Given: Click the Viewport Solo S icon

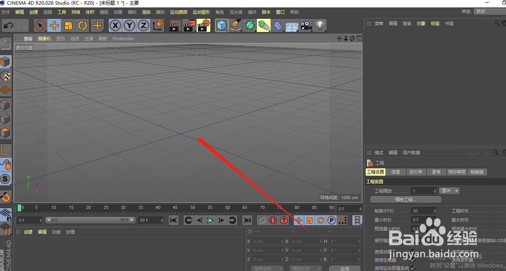Looking at the screenshot, I should [5, 179].
